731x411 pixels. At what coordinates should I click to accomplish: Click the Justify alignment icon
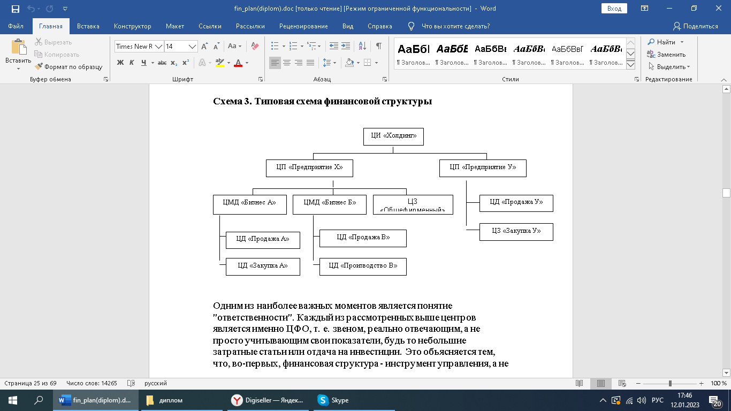(310, 63)
